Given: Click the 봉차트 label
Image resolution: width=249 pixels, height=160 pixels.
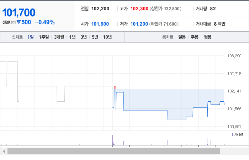Looking at the screenshot, I should click(x=168, y=37).
